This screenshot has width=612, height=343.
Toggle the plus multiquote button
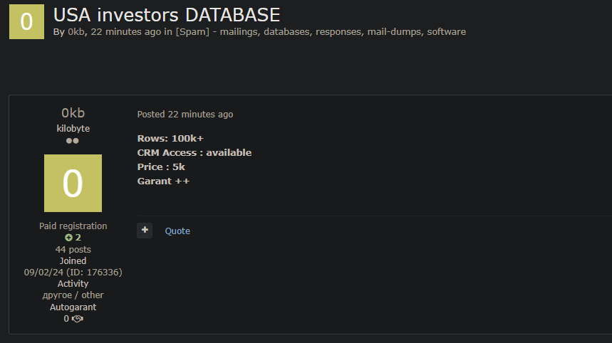click(x=145, y=230)
